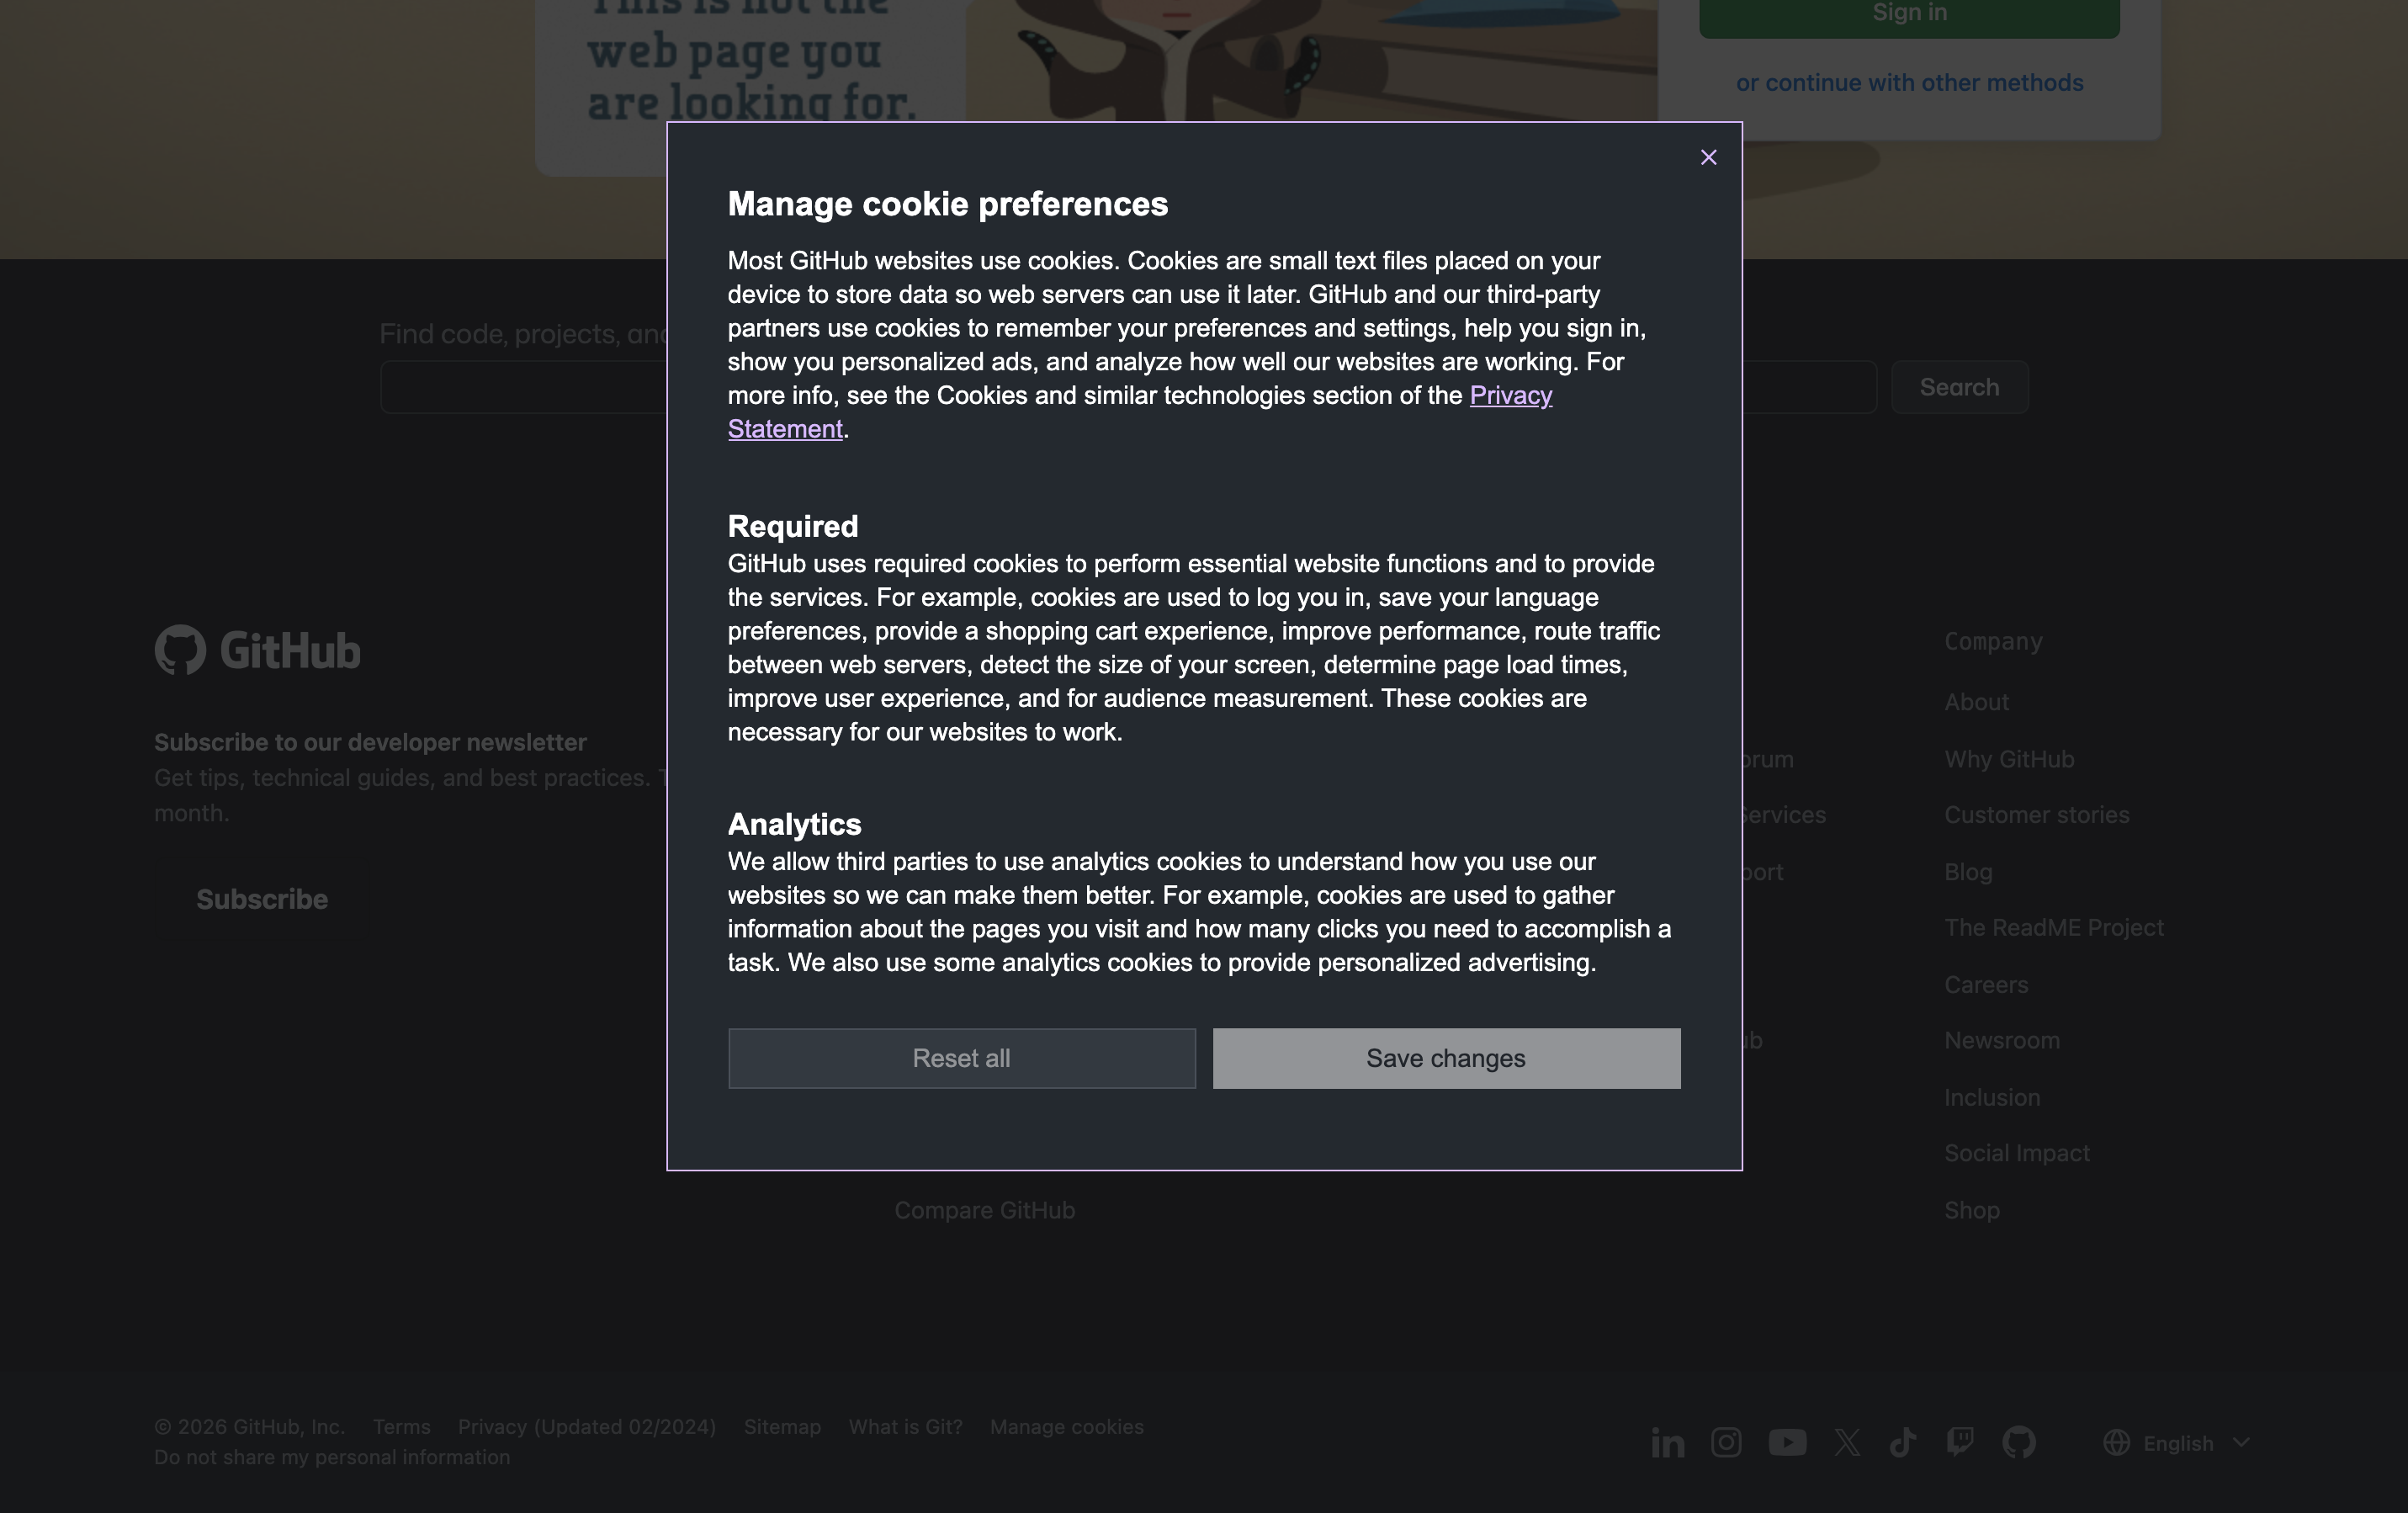
Task: Click Do not share my personal information
Action: click(332, 1457)
